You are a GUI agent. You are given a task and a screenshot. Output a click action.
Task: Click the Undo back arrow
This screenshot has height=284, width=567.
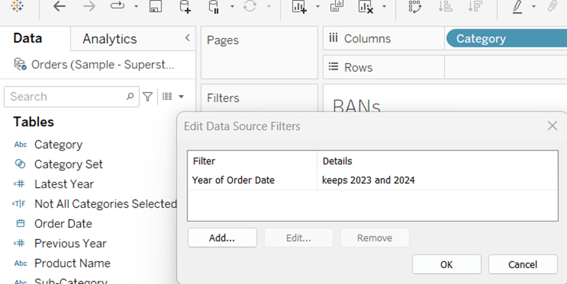(x=59, y=7)
